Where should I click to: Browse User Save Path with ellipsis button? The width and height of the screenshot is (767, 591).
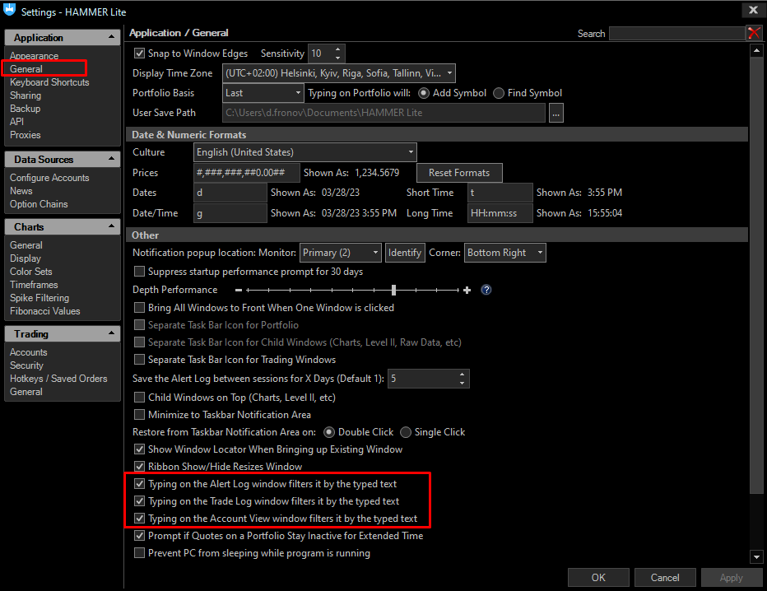point(555,113)
